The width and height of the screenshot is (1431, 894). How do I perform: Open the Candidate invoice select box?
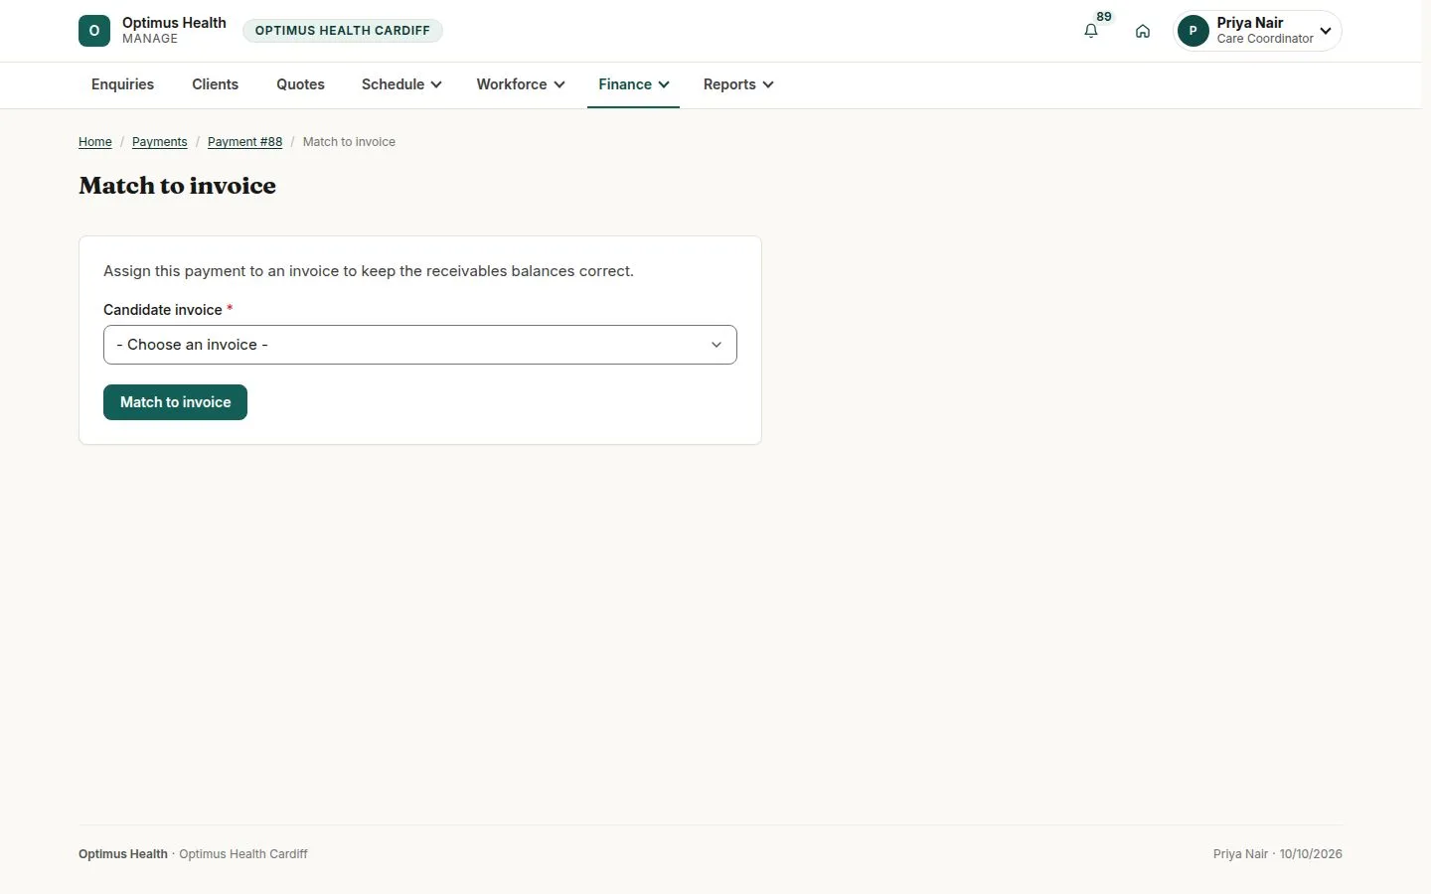pos(420,345)
